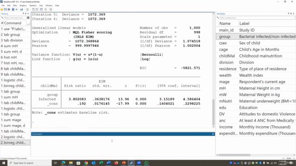
Task: Click inside the Command input area
Action: (123, 146)
